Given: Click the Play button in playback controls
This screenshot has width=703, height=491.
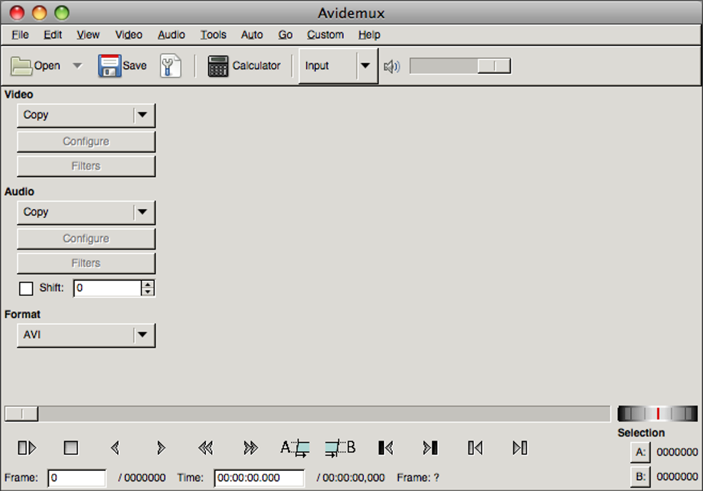Looking at the screenshot, I should 27,448.
